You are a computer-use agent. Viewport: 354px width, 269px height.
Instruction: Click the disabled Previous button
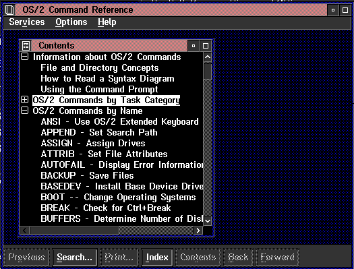pyautogui.click(x=27, y=258)
